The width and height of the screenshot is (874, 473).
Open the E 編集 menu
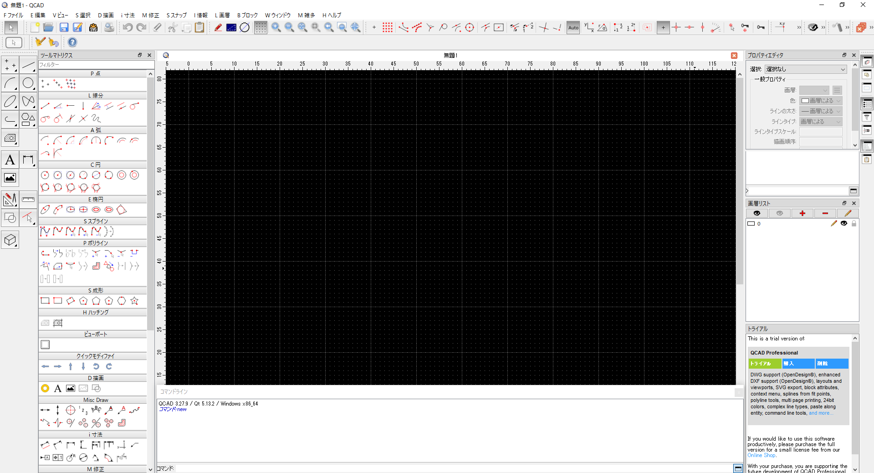pyautogui.click(x=38, y=15)
